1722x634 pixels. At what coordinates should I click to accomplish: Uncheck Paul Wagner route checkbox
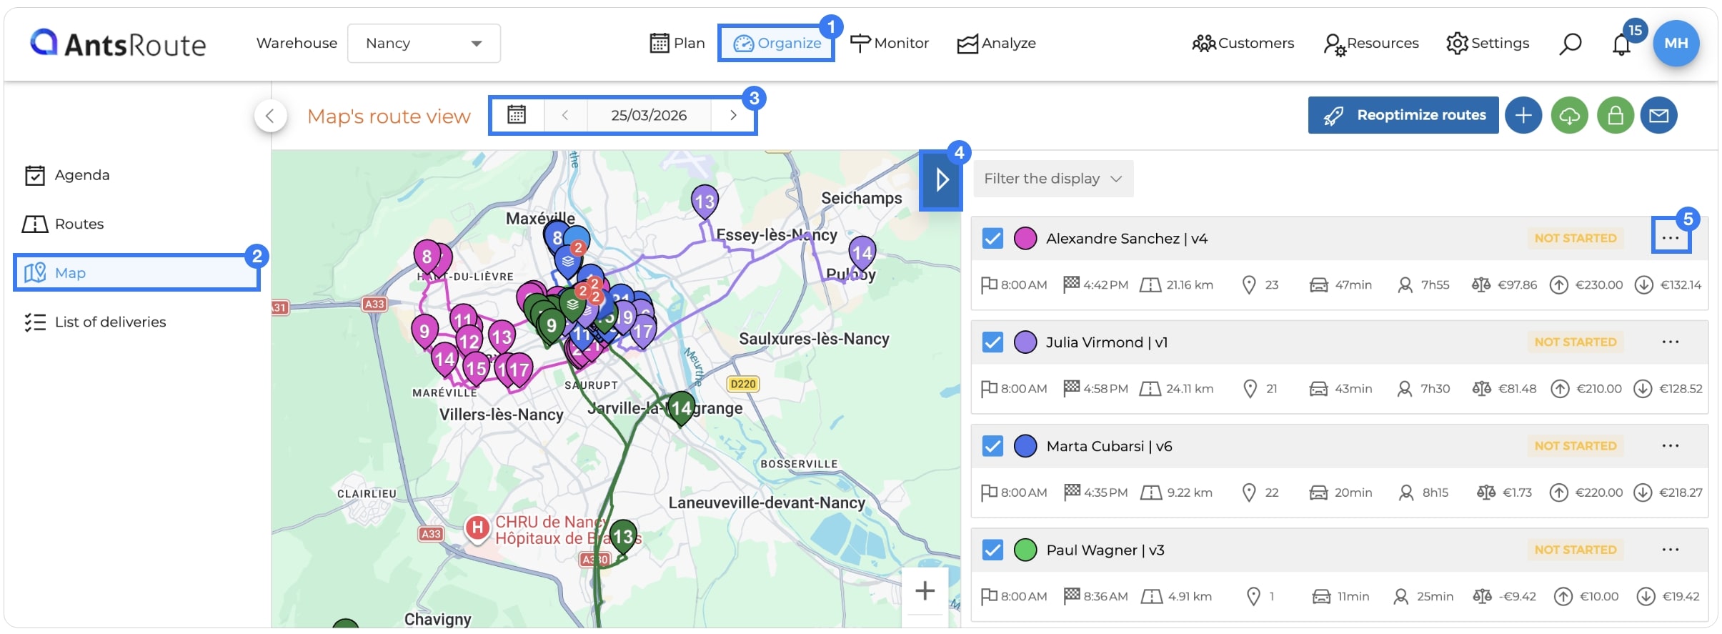[992, 550]
